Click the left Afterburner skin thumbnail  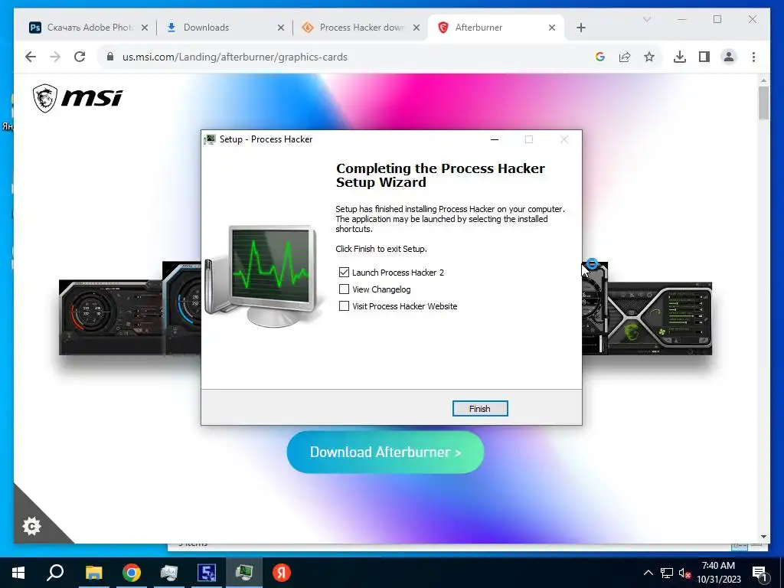coord(110,318)
